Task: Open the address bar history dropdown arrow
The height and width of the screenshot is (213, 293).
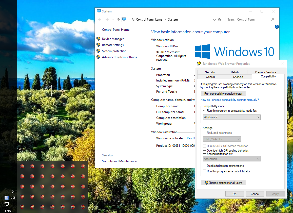Action: 214,20
